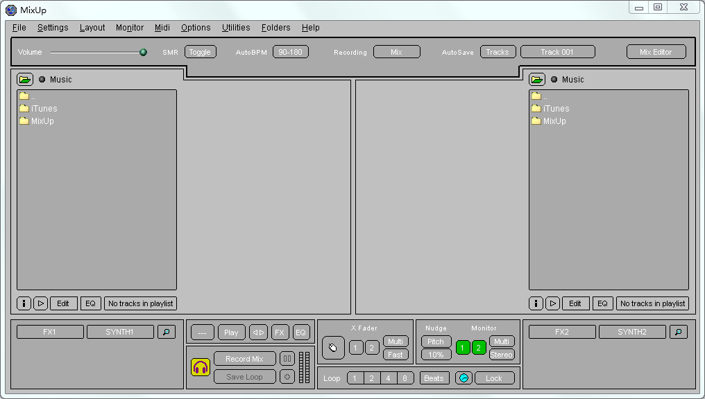Open FX1 effects panel
The height and width of the screenshot is (399, 705).
(50, 332)
